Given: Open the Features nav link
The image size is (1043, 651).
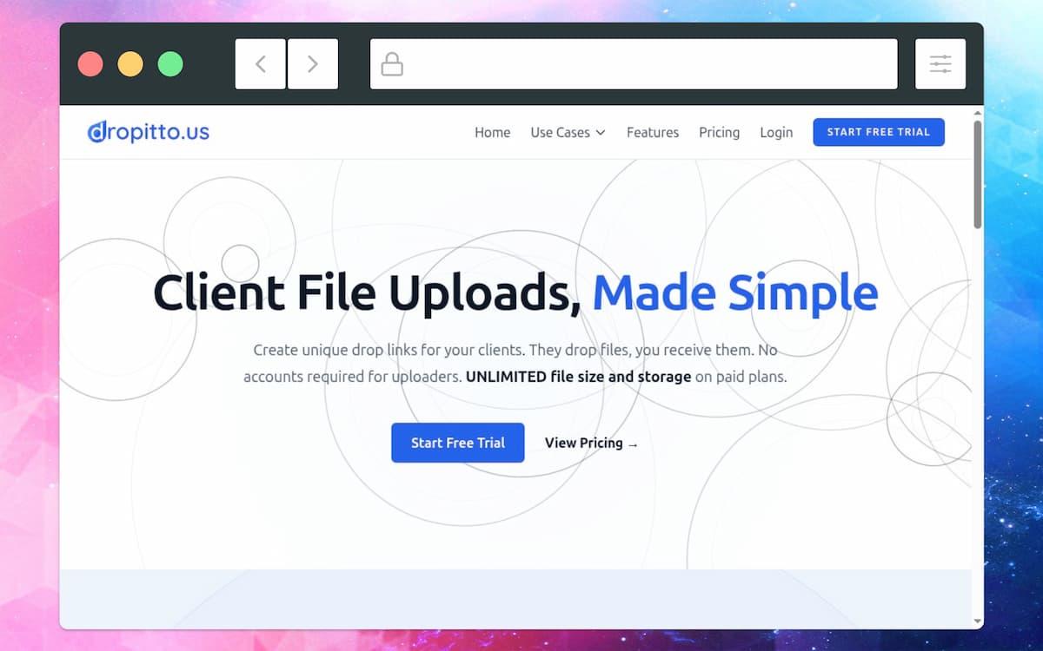Looking at the screenshot, I should [x=653, y=133].
